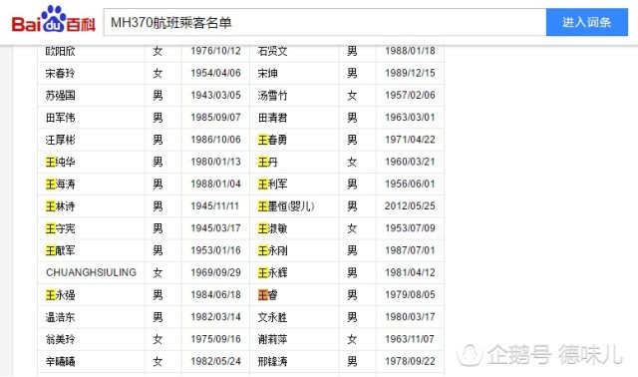Select the name 文永胜

click(272, 317)
